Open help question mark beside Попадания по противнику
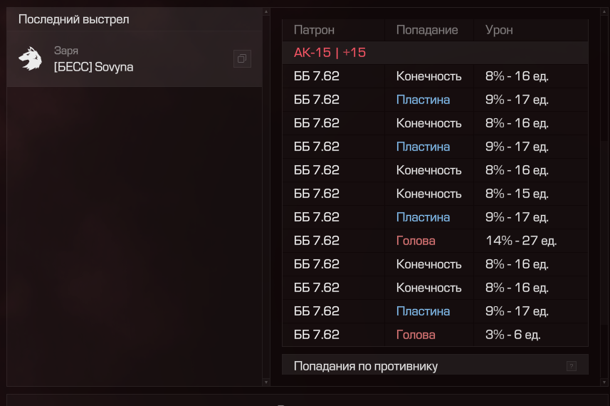The image size is (610, 406). pos(571,366)
